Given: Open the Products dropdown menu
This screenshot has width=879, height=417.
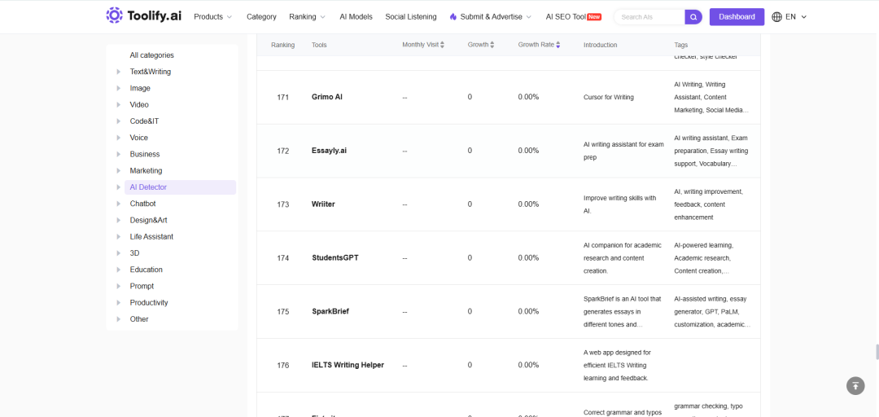Looking at the screenshot, I should coord(212,17).
